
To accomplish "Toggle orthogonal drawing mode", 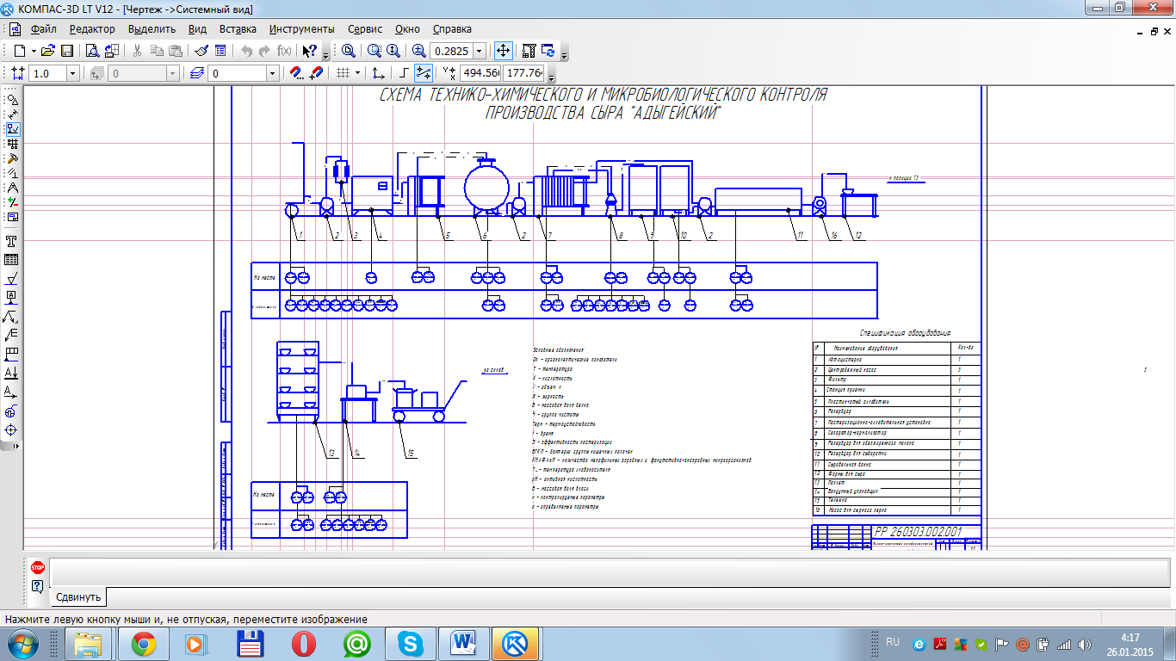I will click(405, 73).
